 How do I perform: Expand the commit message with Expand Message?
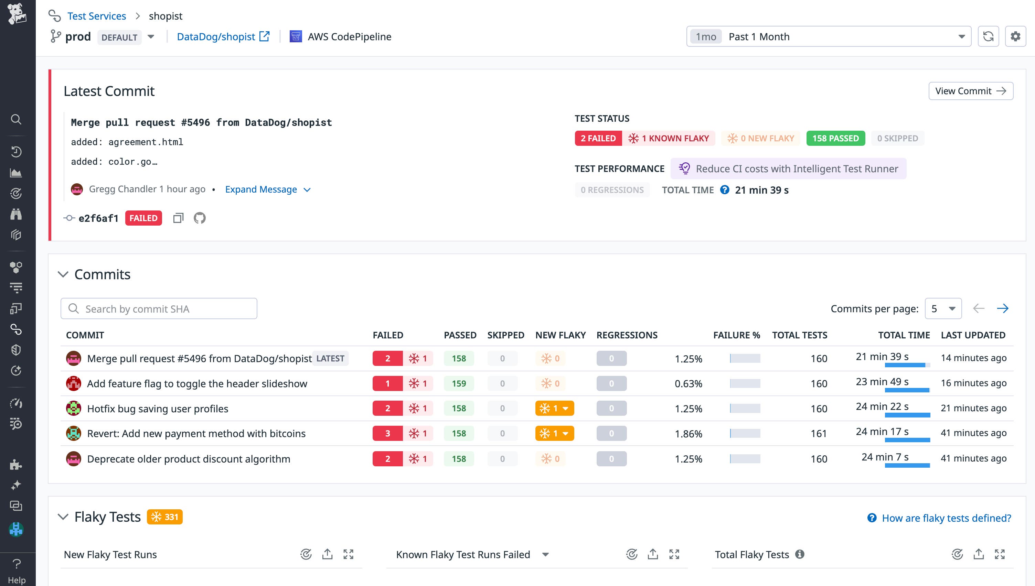[261, 189]
